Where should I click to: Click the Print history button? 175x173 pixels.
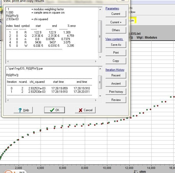pos(116,92)
